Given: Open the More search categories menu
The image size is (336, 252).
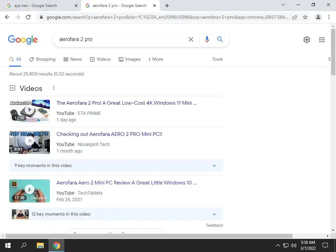Looking at the screenshot, I should click(x=156, y=59).
